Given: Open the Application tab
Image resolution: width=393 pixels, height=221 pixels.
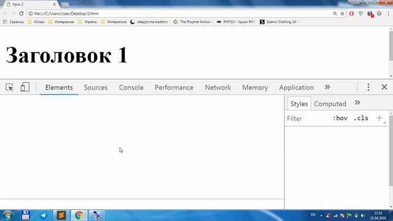Looking at the screenshot, I should tap(296, 87).
